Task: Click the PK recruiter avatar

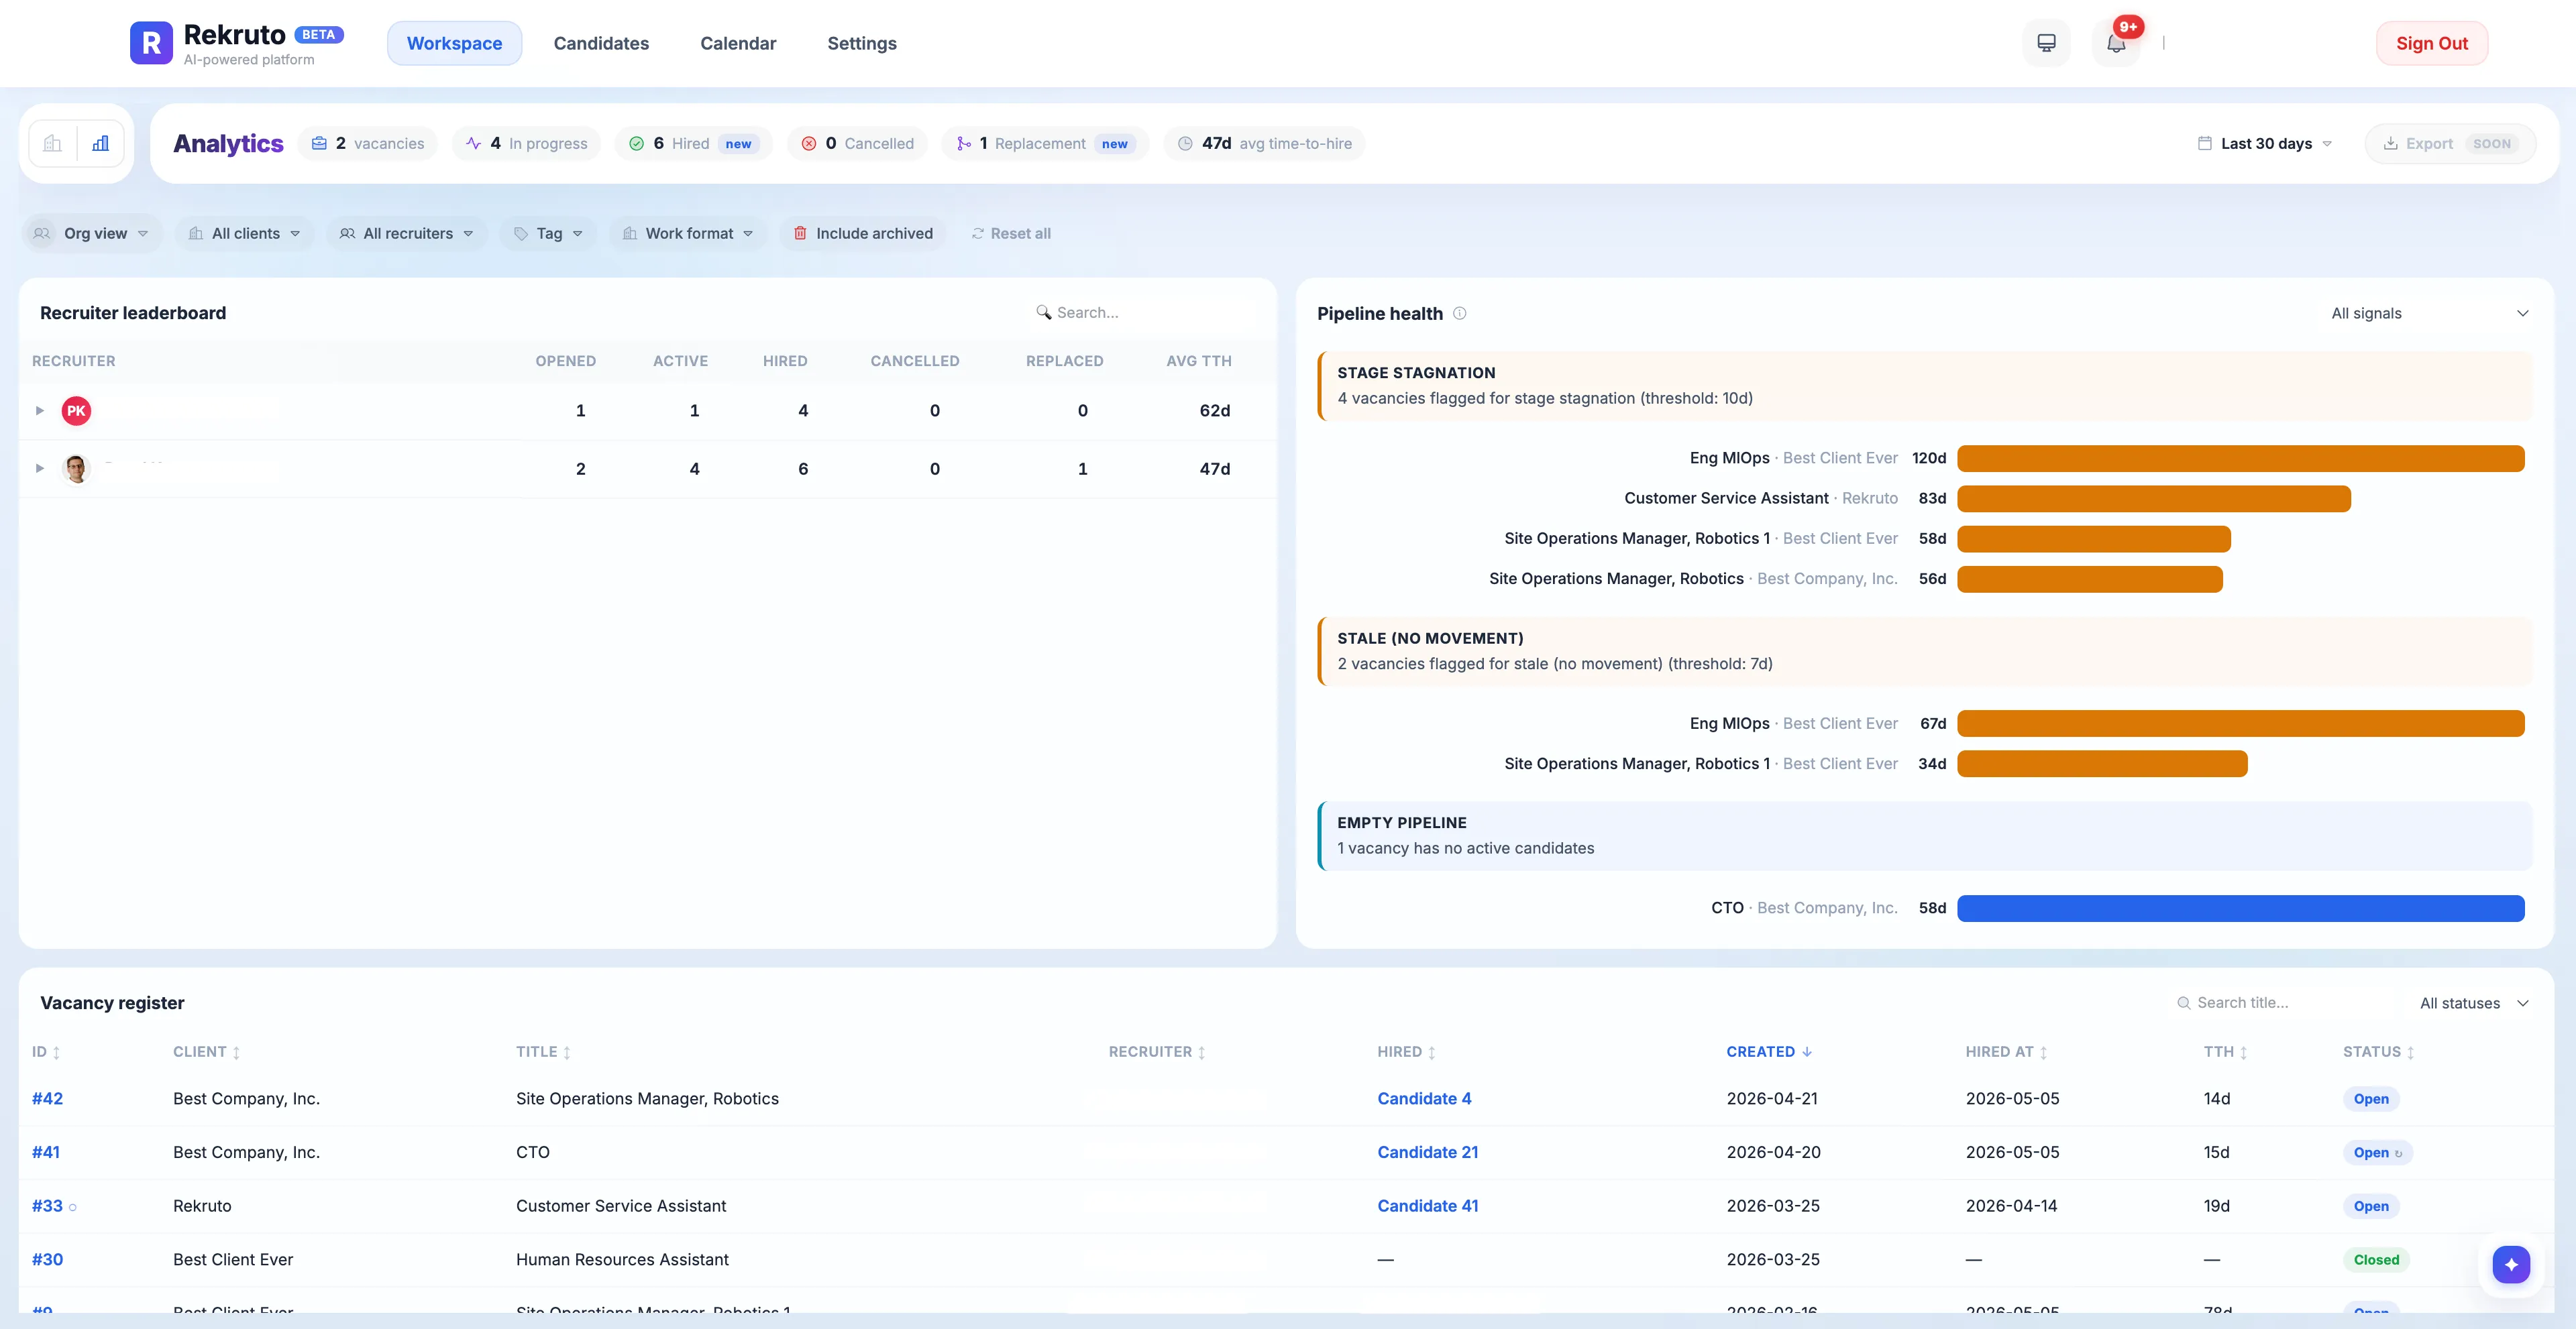Action: 76,410
